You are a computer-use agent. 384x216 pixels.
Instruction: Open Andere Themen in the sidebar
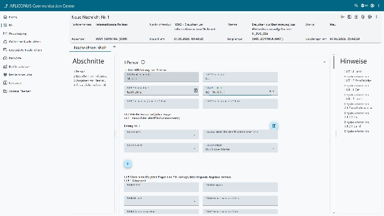[x=20, y=91]
